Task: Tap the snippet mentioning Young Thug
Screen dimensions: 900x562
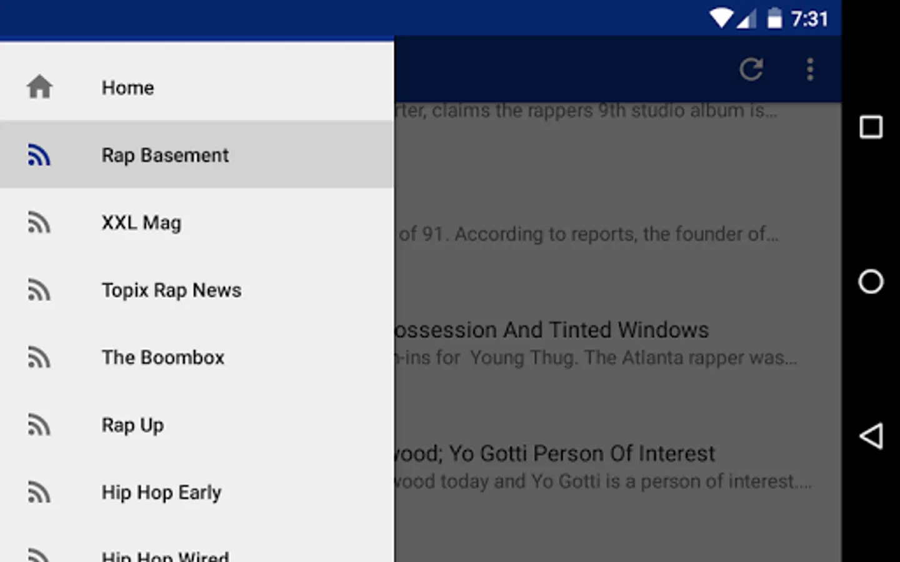Action: [x=596, y=358]
